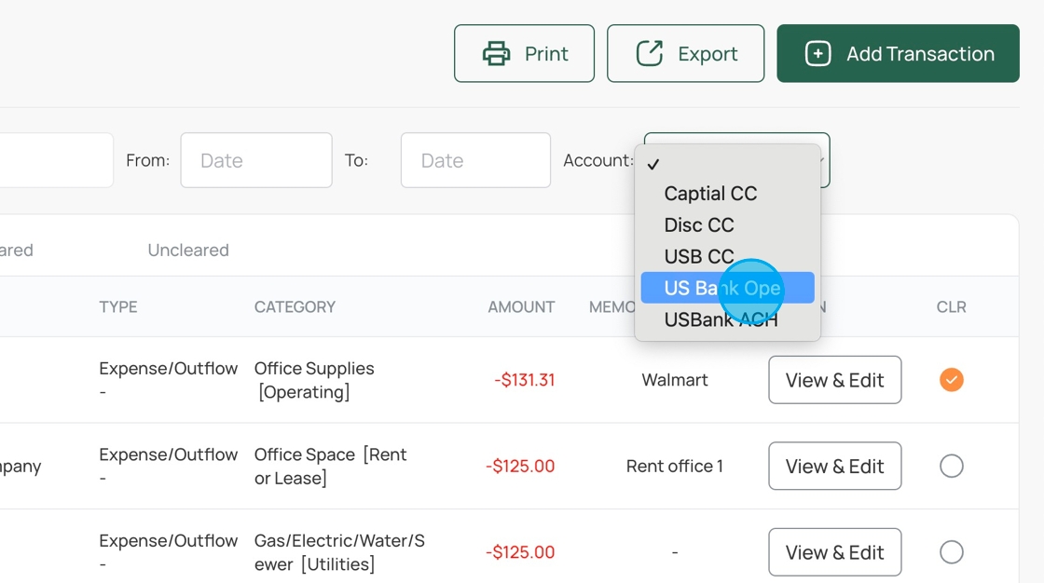This screenshot has height=583, width=1044.
Task: Select Captial CC from account dropdown
Action: (x=710, y=194)
